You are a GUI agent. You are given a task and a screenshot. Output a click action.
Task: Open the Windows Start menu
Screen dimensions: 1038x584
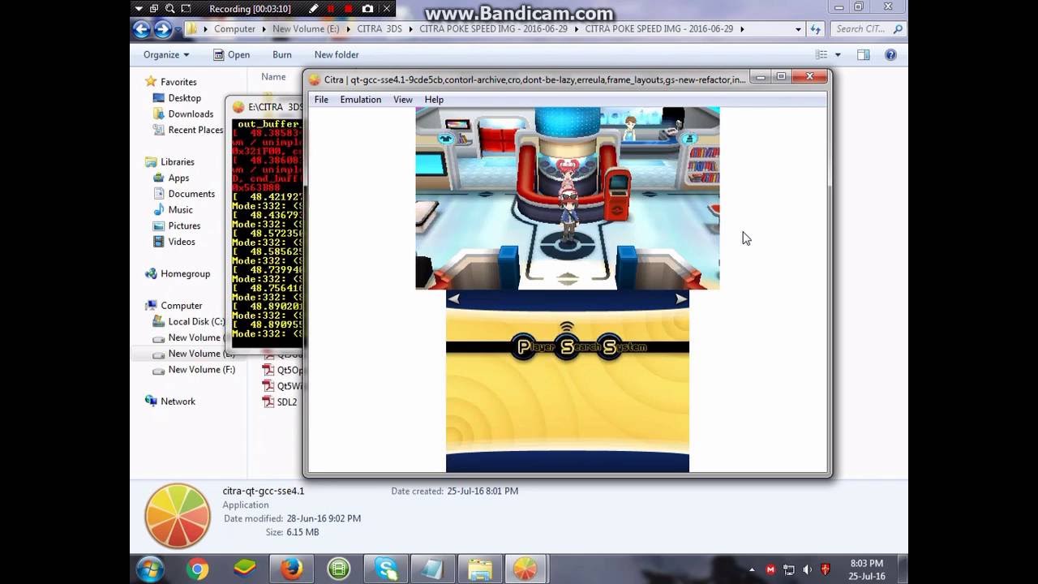point(150,569)
